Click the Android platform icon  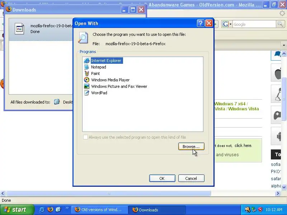(276, 136)
